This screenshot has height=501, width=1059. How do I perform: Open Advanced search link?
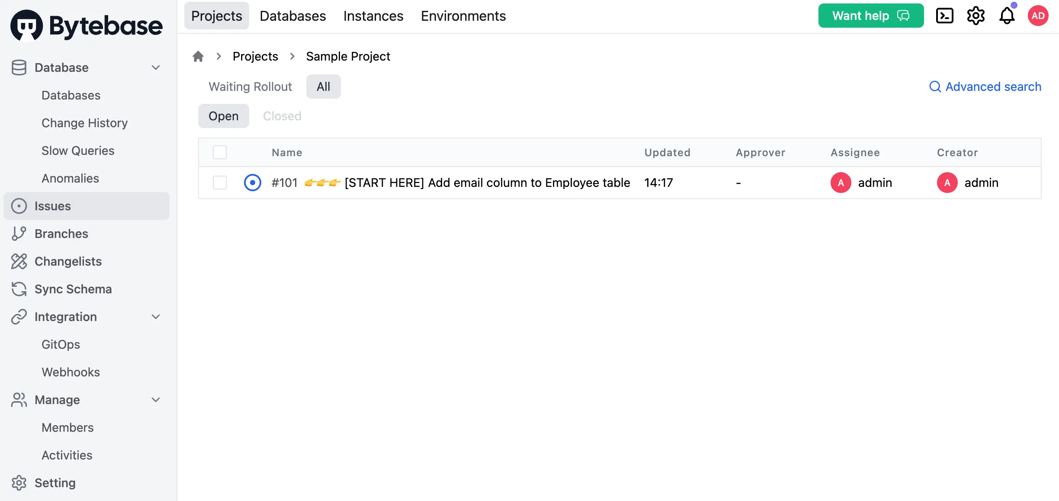click(x=985, y=87)
